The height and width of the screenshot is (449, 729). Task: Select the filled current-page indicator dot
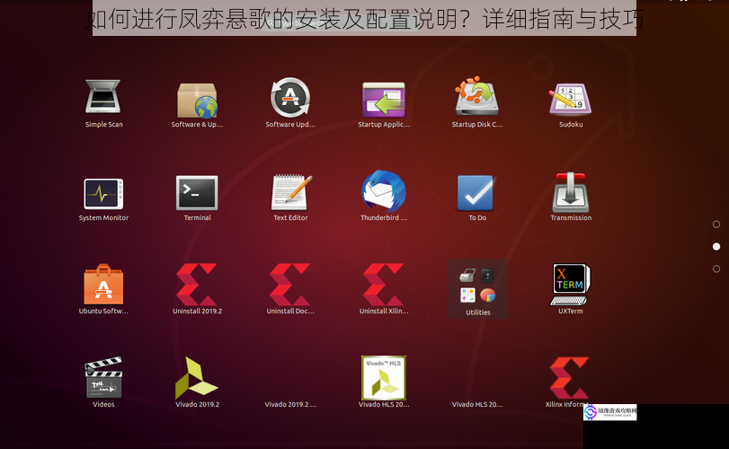click(x=716, y=247)
